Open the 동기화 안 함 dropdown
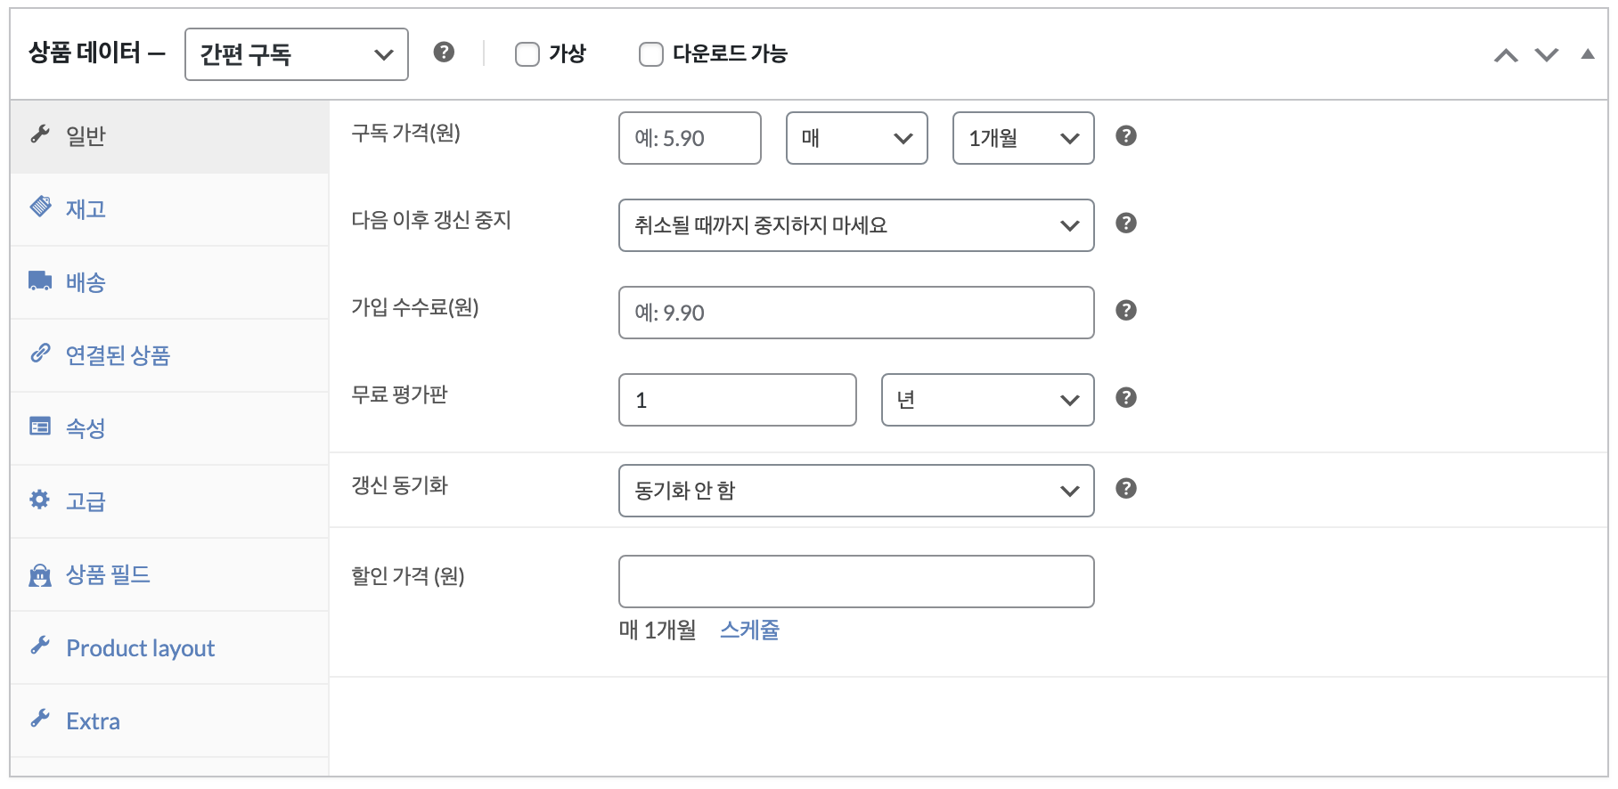Image resolution: width=1618 pixels, height=789 pixels. [x=856, y=491]
